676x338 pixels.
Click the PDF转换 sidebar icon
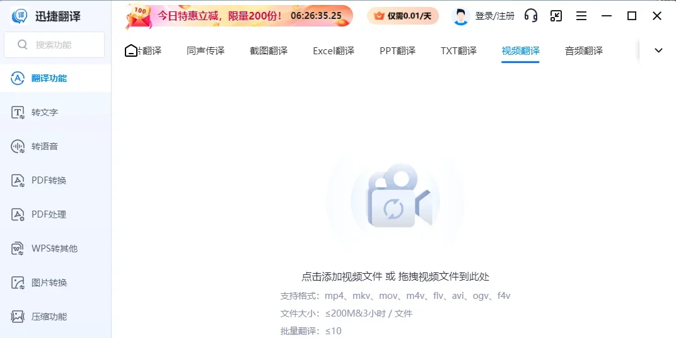(17, 180)
